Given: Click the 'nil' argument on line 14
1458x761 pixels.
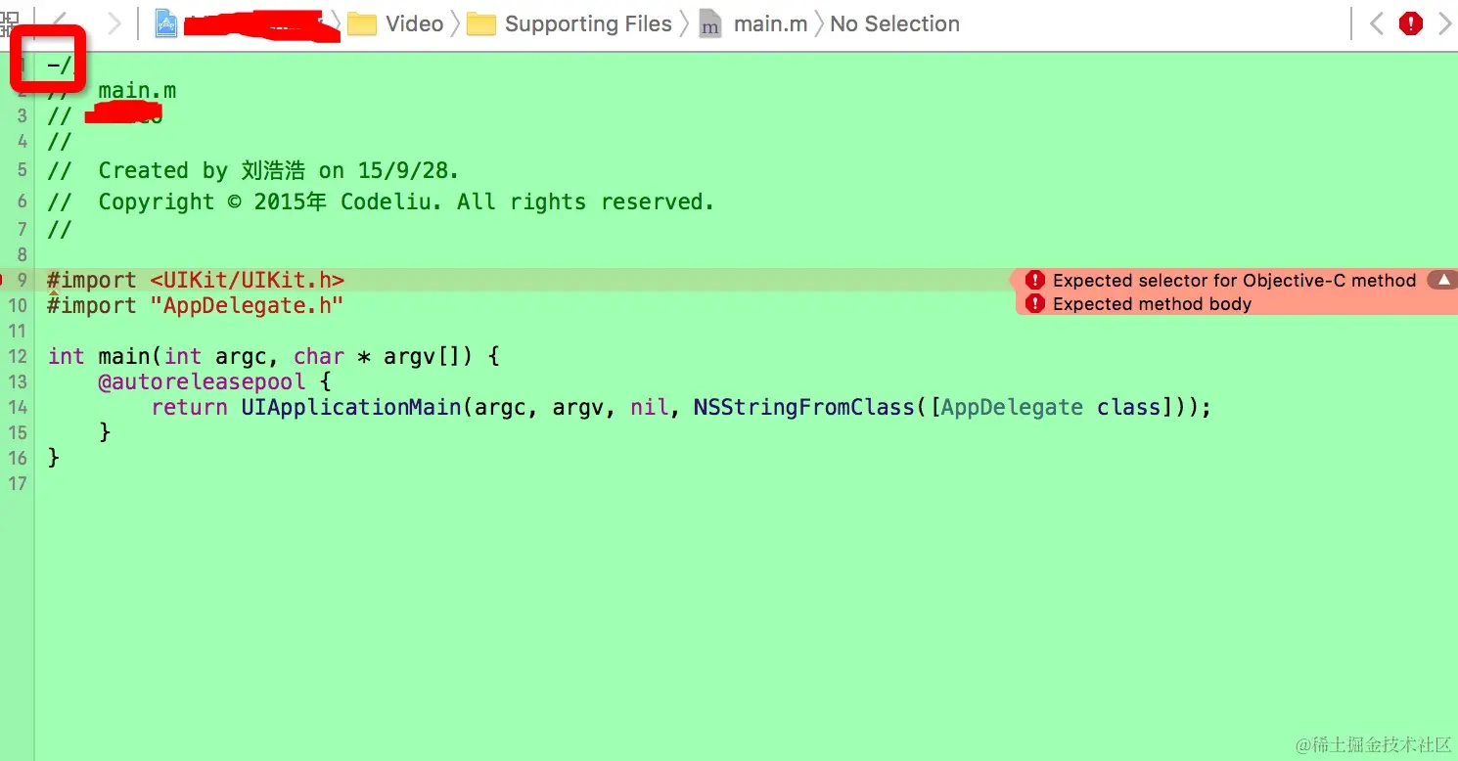Looking at the screenshot, I should (x=649, y=407).
